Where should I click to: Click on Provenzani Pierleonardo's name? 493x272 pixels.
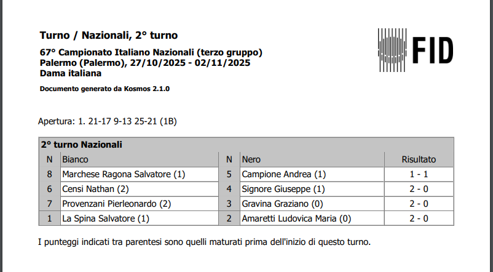117,204
